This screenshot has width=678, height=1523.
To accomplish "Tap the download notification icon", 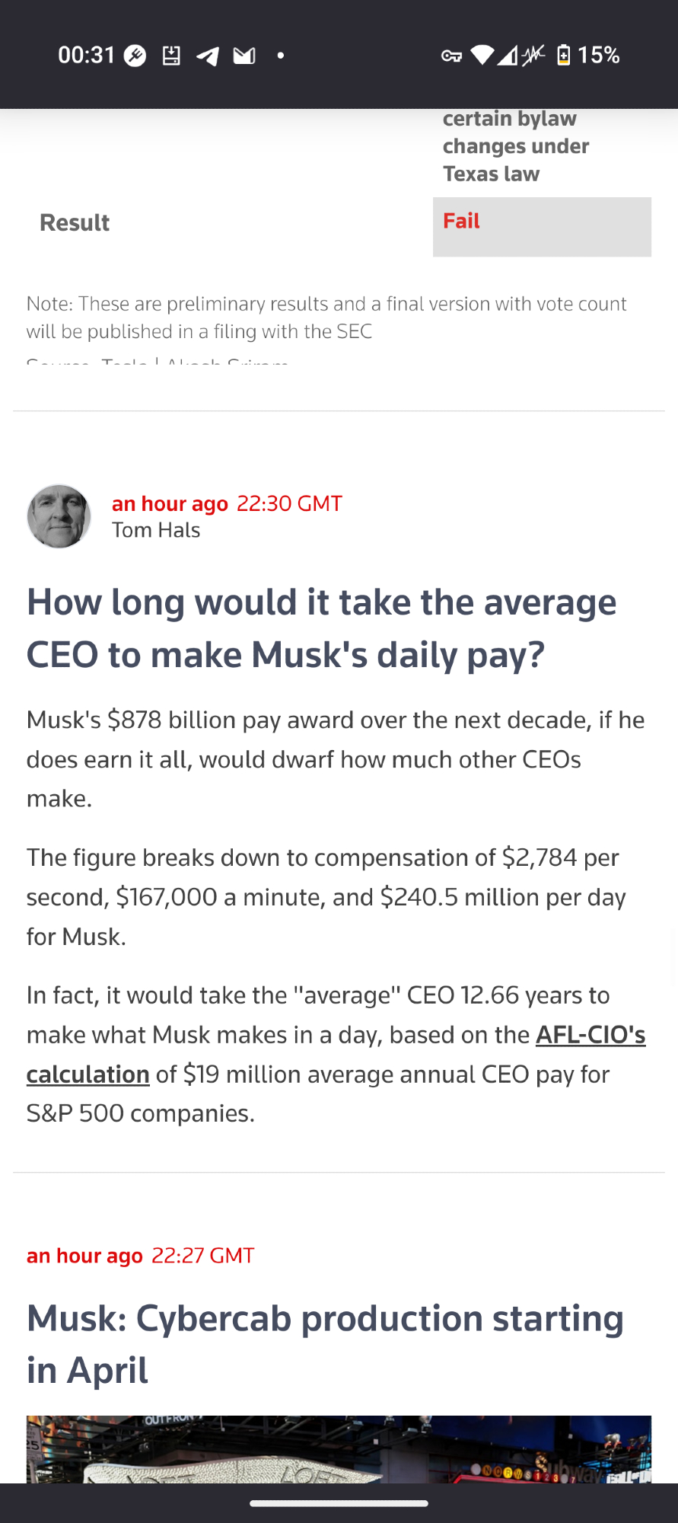I will pyautogui.click(x=171, y=56).
